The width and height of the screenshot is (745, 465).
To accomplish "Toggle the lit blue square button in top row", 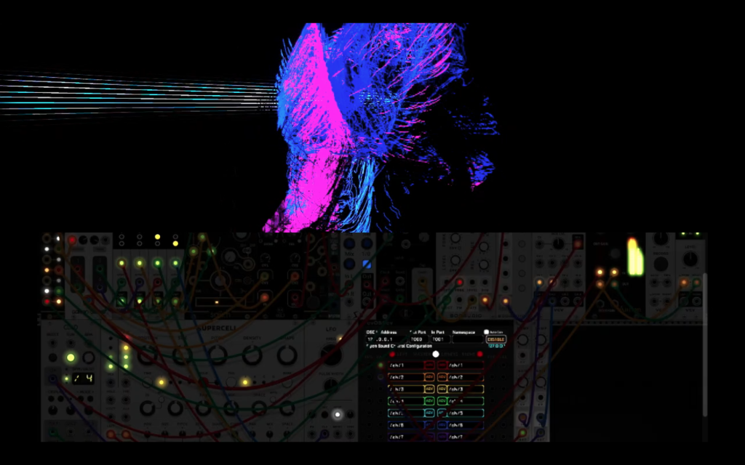I will (x=367, y=264).
